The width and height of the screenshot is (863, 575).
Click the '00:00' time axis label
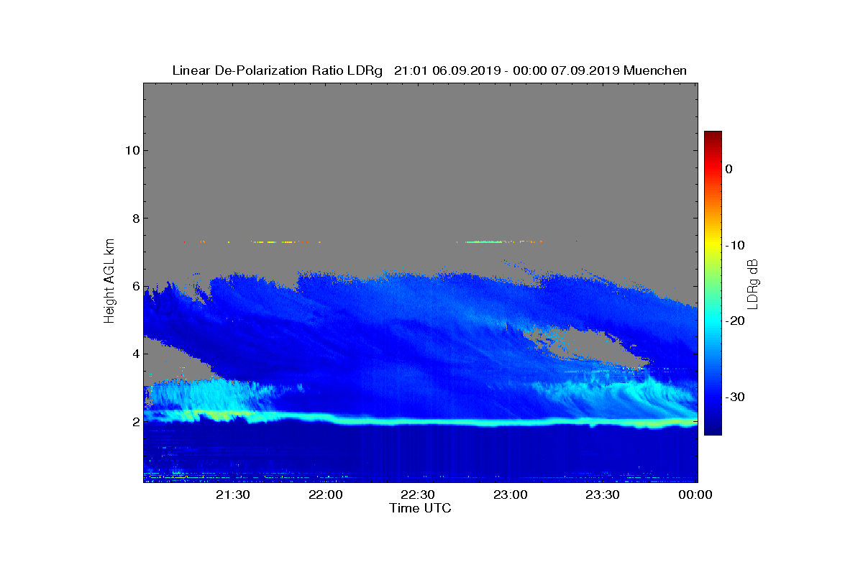(695, 494)
